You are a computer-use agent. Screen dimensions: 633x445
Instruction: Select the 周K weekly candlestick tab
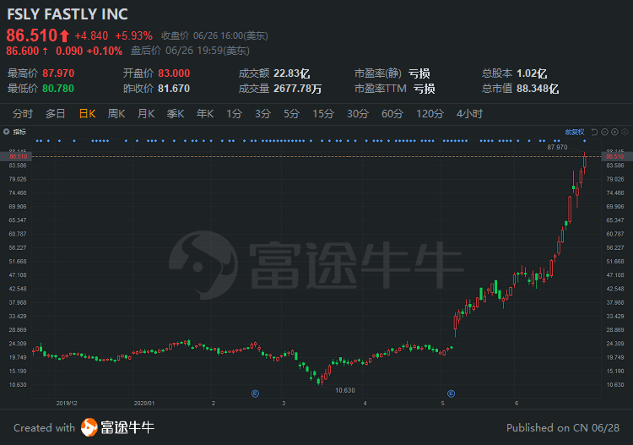(x=116, y=114)
